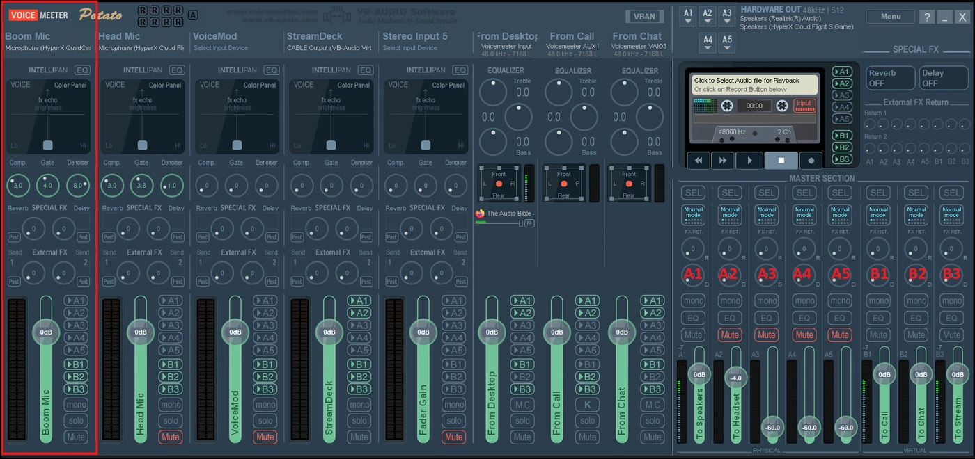This screenshot has width=975, height=459.
Task: Toggle Delay OFF in Special FX
Action: (x=943, y=78)
